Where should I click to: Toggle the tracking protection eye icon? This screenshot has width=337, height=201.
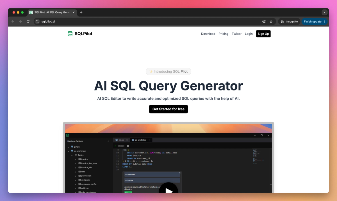264,21
